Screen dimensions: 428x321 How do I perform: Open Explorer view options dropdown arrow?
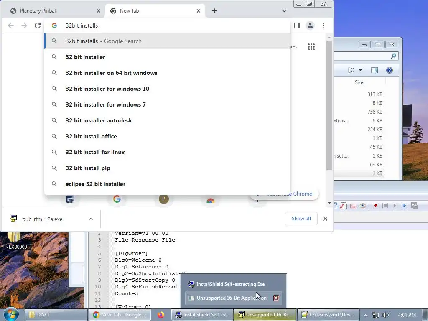pyautogui.click(x=360, y=70)
